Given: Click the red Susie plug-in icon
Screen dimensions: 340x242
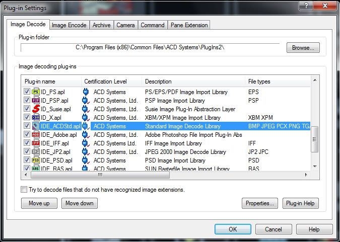Looking at the screenshot, I should tap(36, 109).
